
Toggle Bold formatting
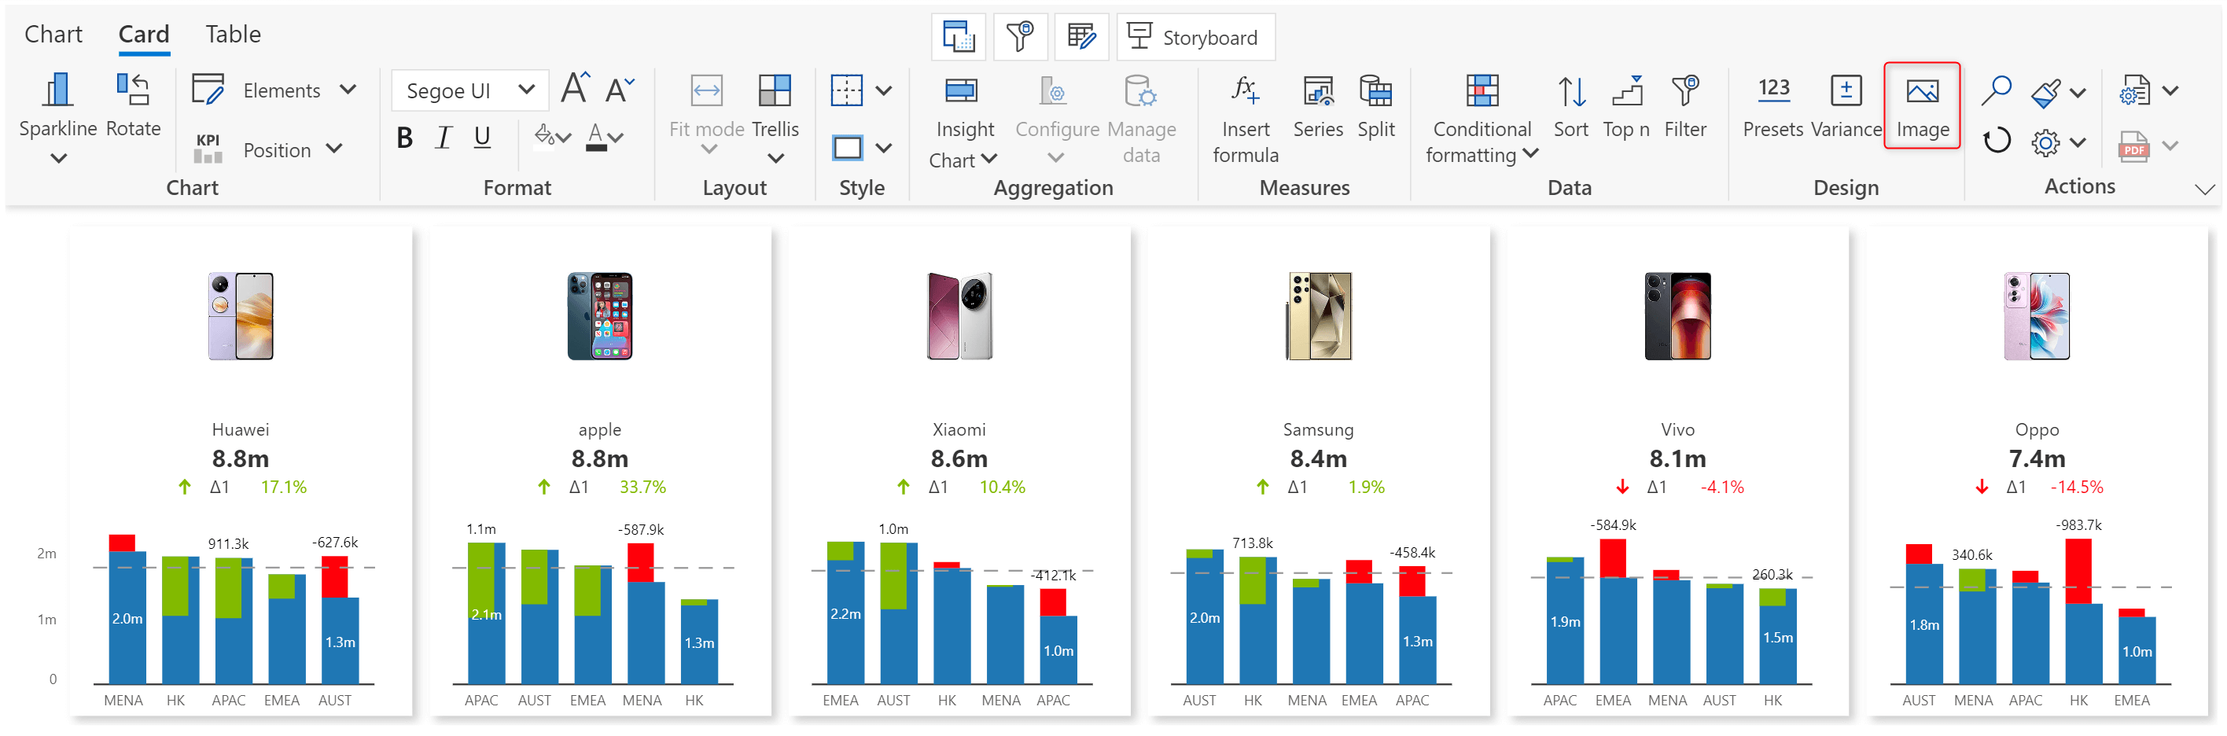403,138
